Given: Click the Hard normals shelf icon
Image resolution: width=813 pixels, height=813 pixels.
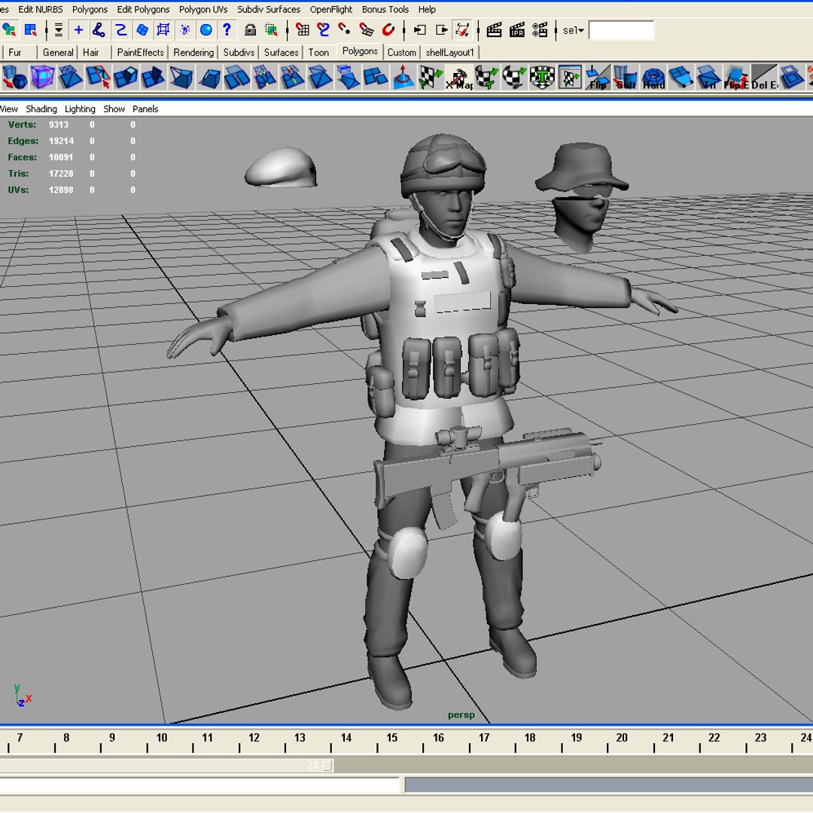Looking at the screenshot, I should pos(653,78).
